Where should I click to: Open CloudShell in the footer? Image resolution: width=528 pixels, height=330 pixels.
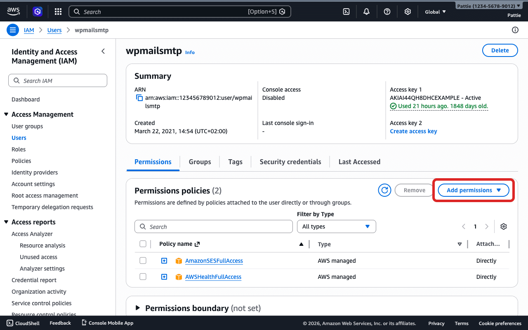point(23,323)
